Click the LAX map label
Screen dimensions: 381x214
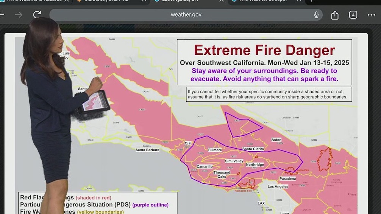[261, 203]
